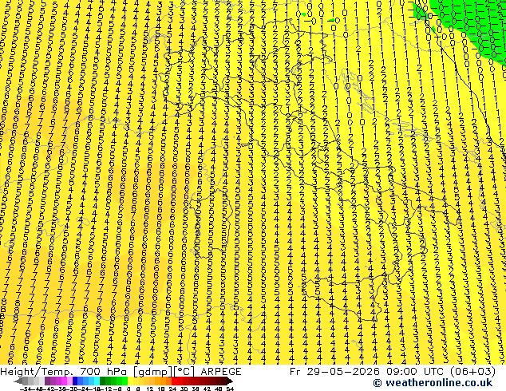Pick the magenta swatch in the color scale

pos(64,381)
